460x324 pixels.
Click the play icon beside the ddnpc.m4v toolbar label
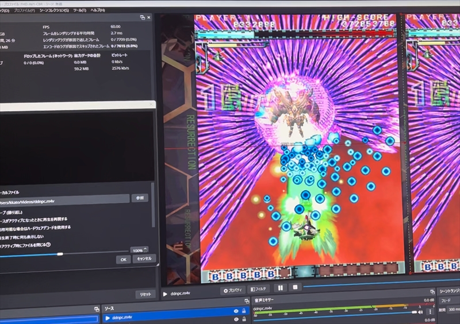tap(165, 294)
